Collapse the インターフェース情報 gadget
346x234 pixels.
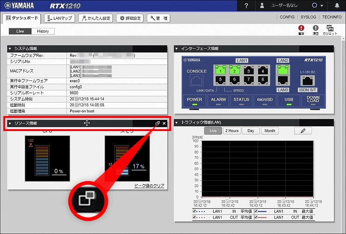point(176,49)
